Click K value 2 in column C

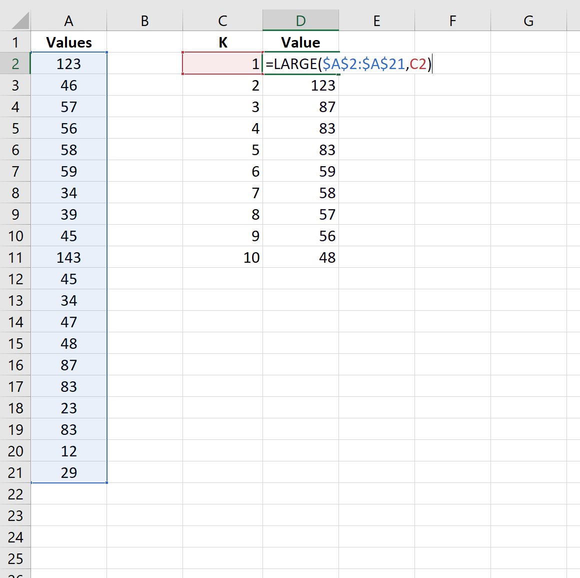pos(222,85)
